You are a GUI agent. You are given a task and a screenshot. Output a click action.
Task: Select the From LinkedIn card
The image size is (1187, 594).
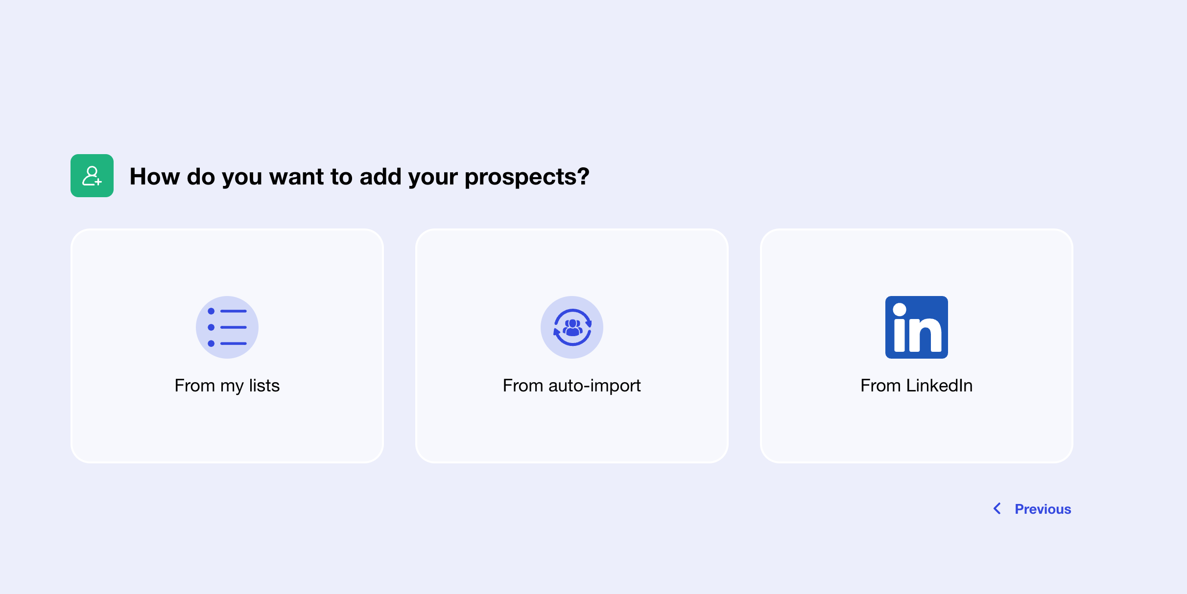click(917, 346)
